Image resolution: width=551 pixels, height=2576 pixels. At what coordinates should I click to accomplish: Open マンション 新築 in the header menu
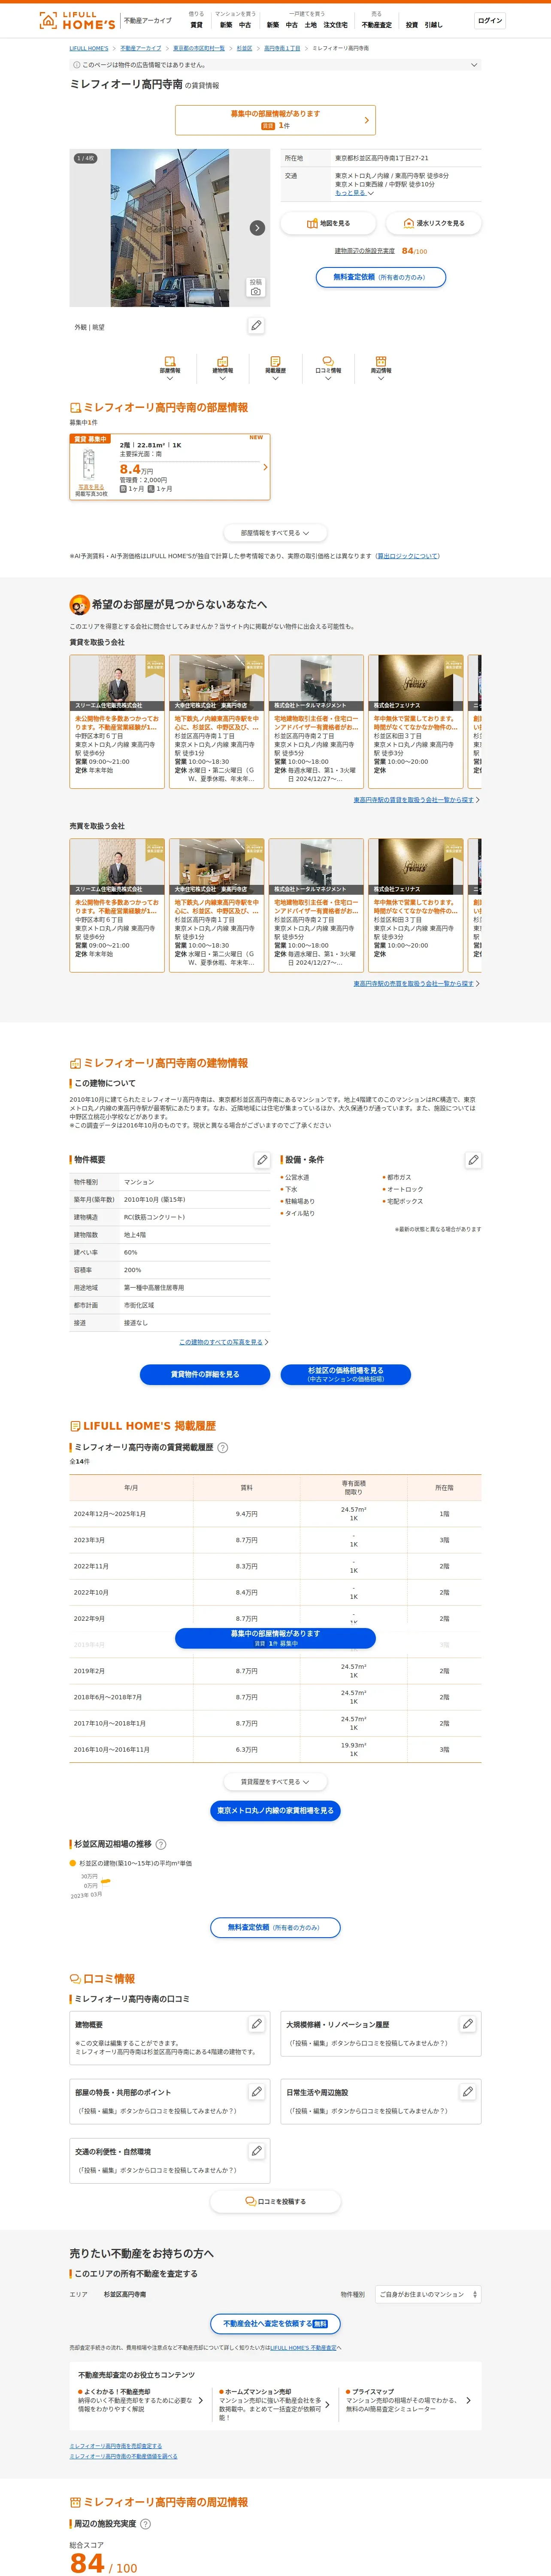(x=226, y=25)
